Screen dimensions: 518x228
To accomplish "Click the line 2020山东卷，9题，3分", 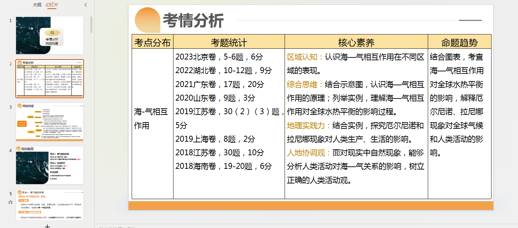I will [x=215, y=98].
